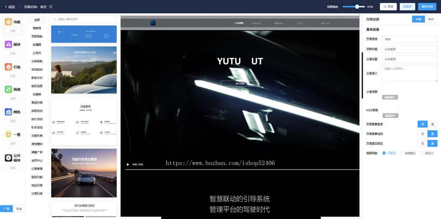Switch to the 样式 tab in page settings
The image size is (441, 219).
pos(431,19)
